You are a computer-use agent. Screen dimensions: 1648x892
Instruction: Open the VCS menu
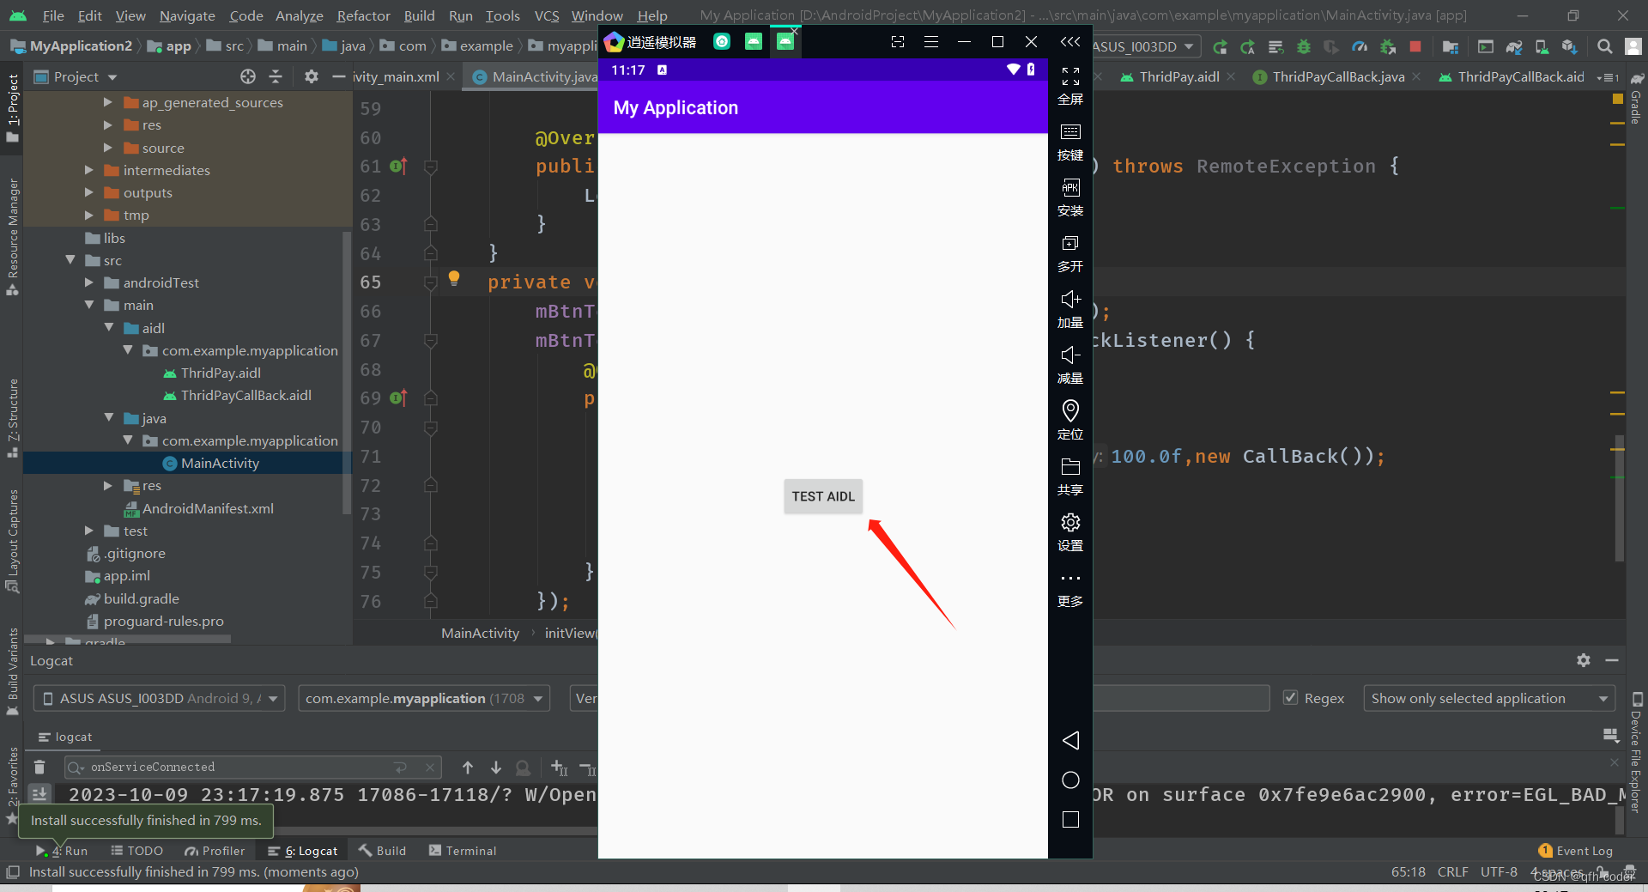point(546,15)
